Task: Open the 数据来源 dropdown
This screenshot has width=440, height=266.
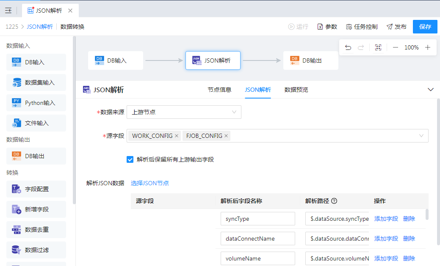Action: pos(184,112)
